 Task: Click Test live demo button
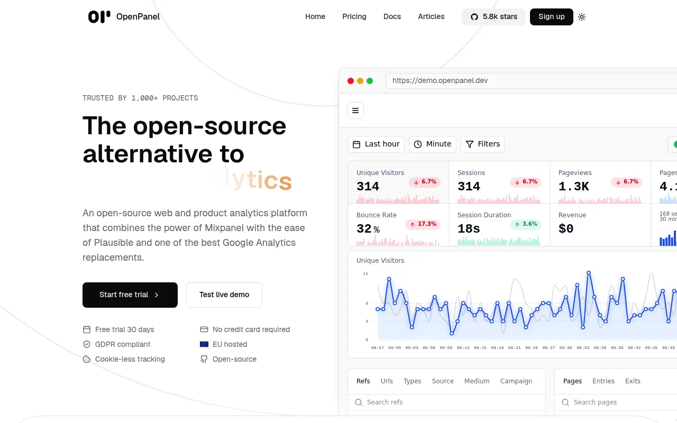click(224, 295)
